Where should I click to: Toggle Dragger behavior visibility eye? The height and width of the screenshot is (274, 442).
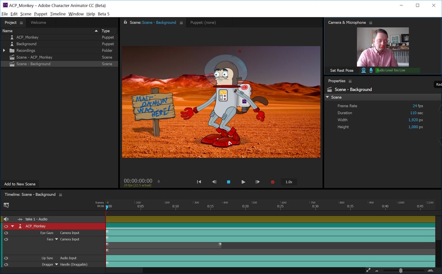click(6, 265)
